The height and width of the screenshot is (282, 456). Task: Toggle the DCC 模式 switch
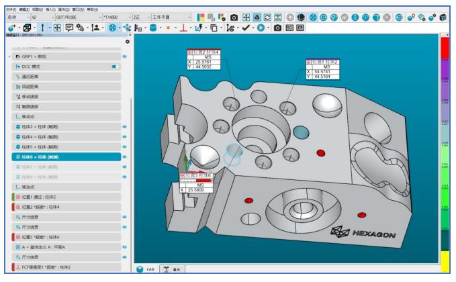pyautogui.click(x=116, y=67)
